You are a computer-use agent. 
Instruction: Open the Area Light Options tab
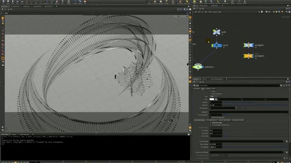212,120
